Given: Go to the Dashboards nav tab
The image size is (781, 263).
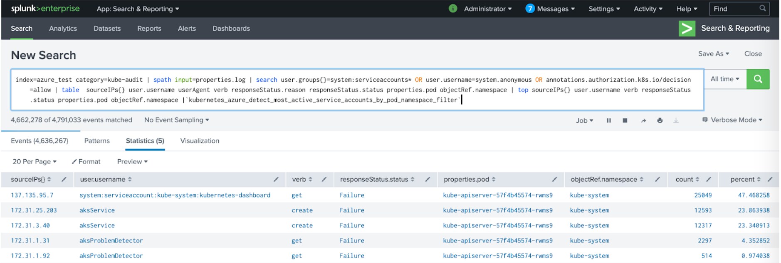Looking at the screenshot, I should pos(231,28).
